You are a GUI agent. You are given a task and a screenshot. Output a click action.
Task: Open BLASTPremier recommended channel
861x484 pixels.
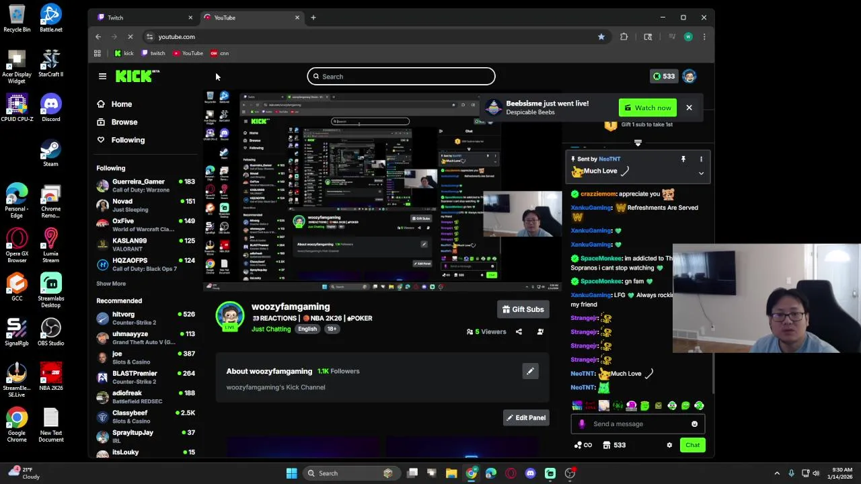coord(146,377)
